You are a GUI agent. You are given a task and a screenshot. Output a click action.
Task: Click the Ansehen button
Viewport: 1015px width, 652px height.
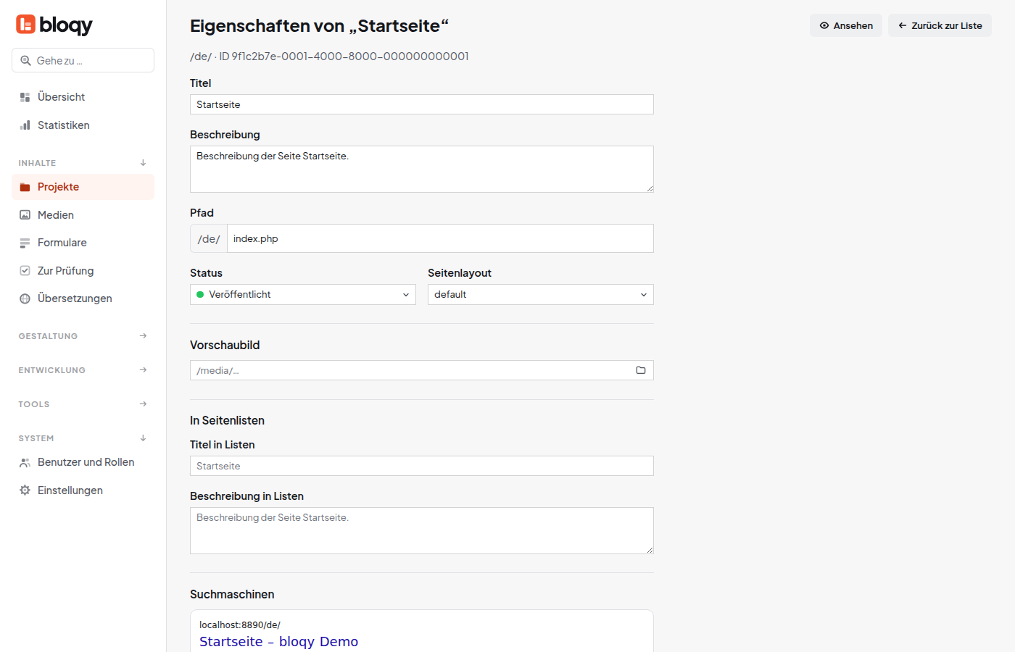click(846, 25)
